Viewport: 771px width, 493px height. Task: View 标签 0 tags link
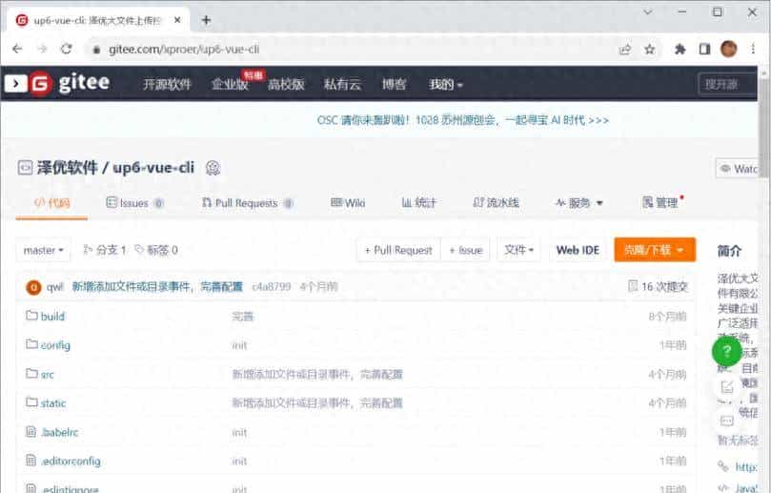156,250
